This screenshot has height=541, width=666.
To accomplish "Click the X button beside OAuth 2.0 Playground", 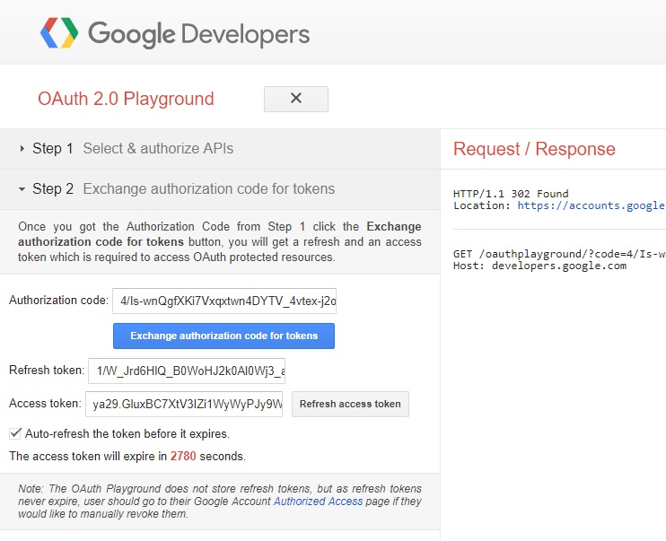I will pyautogui.click(x=295, y=99).
